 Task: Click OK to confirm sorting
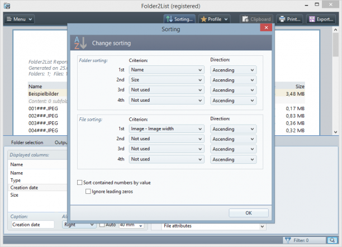click(249, 213)
